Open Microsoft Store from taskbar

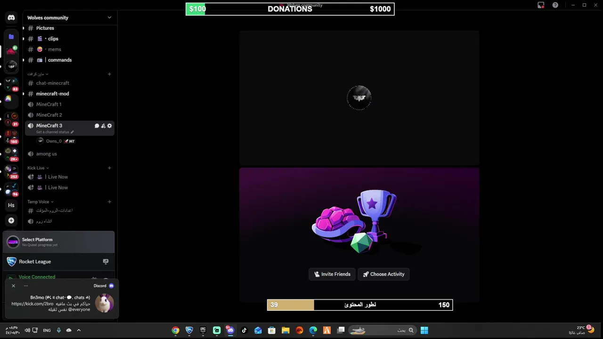272,331
